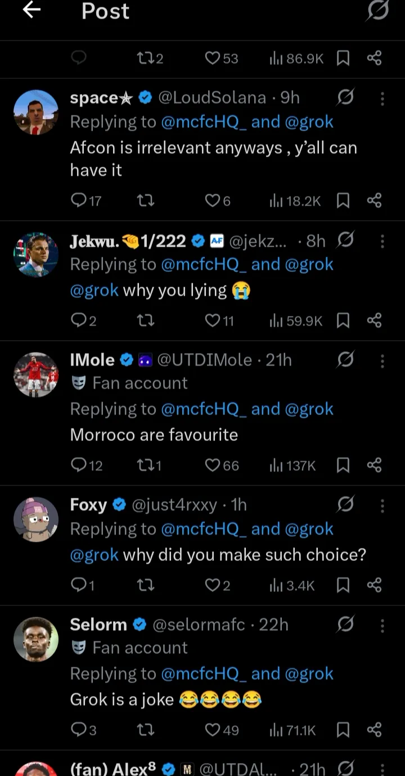
Task: Open the IMole profile picture
Action: (x=36, y=375)
